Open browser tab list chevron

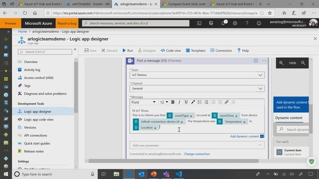[x=268, y=4]
